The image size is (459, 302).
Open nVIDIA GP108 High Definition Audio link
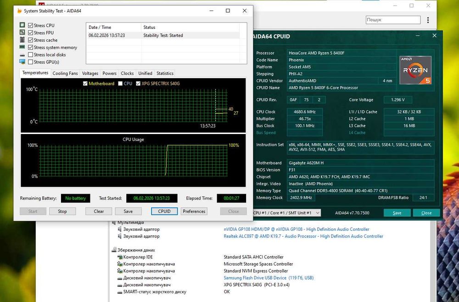point(296,229)
